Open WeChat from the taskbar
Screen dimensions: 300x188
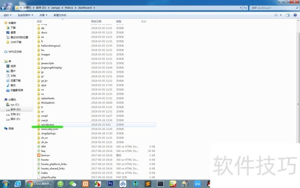pos(73,184)
